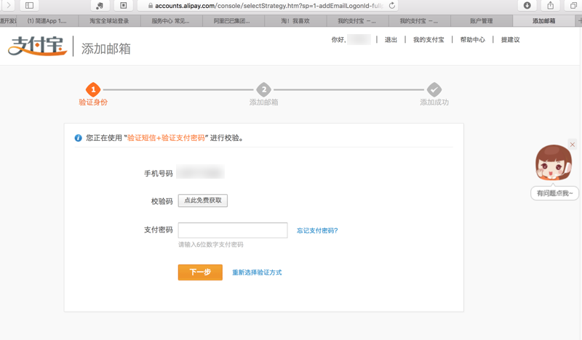Close the help assistant widget

tap(573, 145)
